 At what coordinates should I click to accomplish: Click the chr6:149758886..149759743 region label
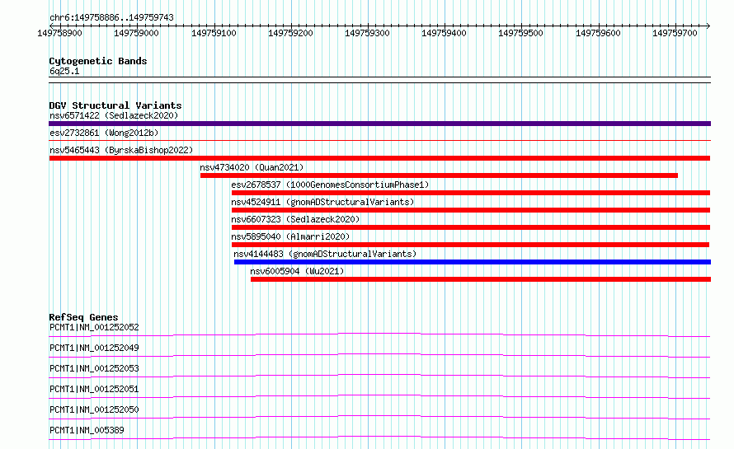(x=111, y=17)
